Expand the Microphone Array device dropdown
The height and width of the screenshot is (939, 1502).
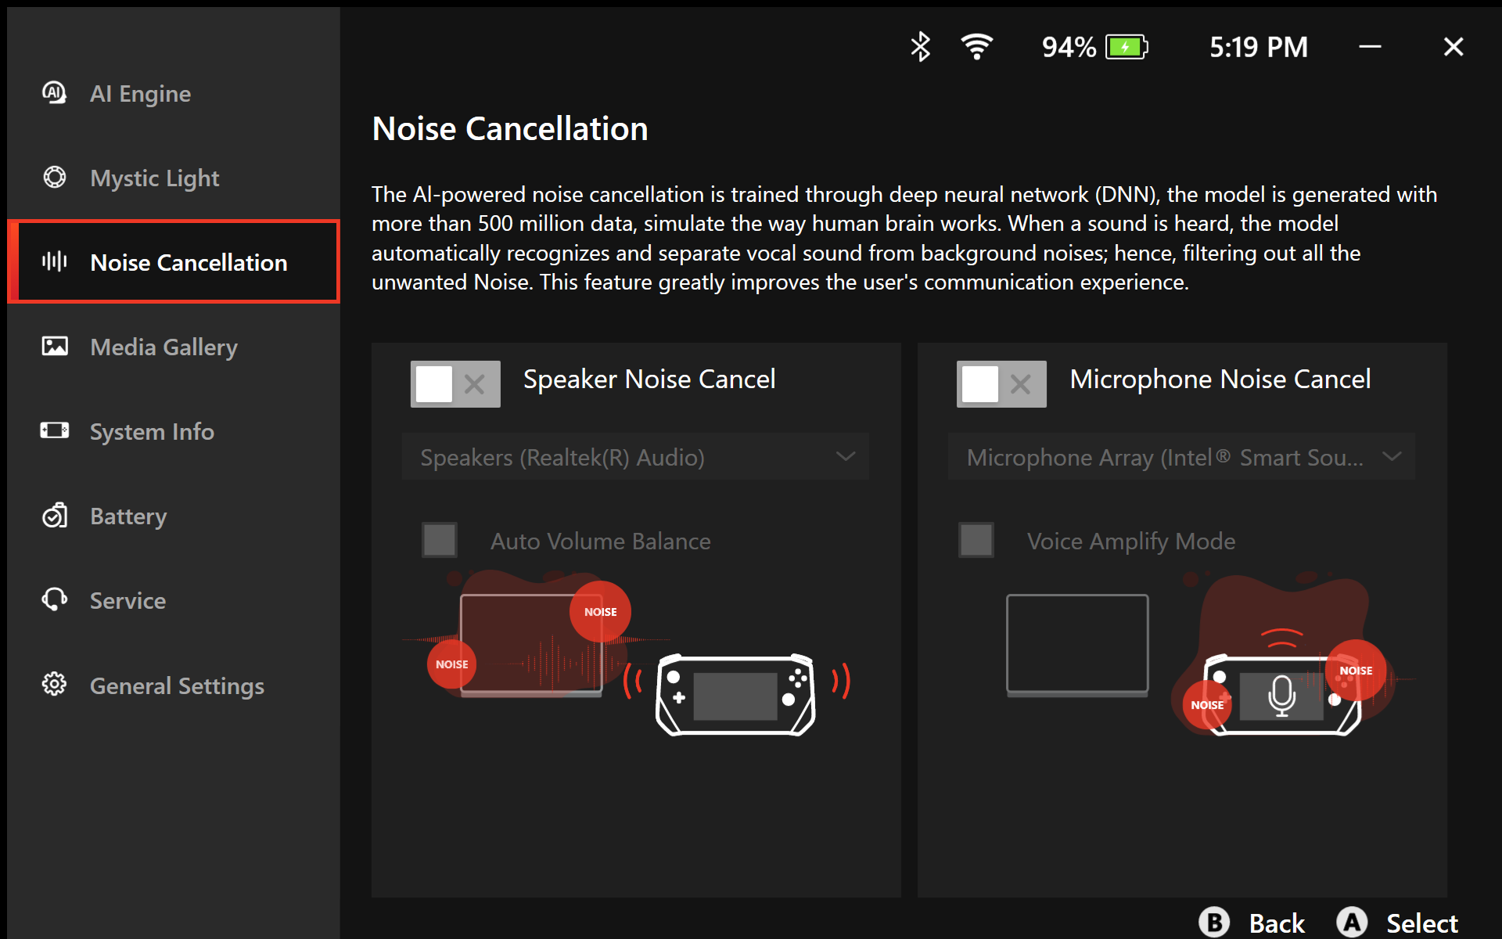tap(1181, 457)
